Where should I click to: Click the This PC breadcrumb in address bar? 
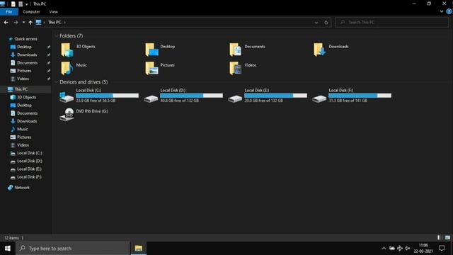(55, 22)
